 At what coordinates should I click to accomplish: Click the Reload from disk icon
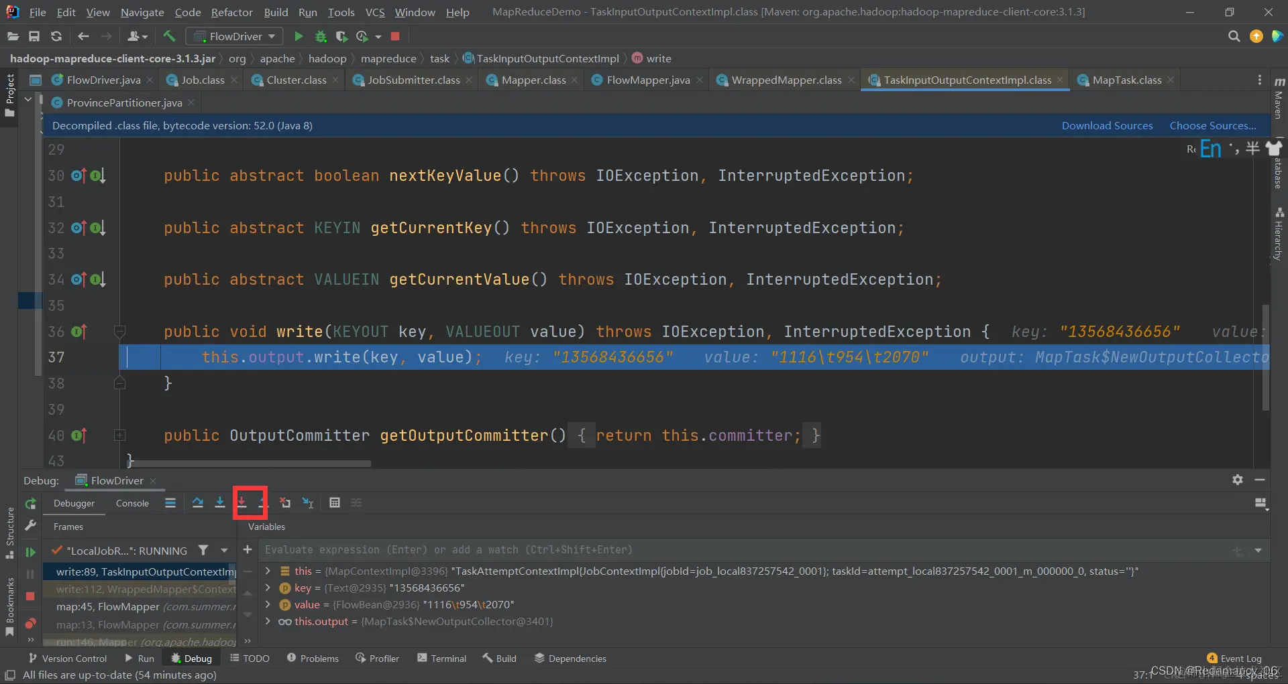tap(56, 36)
